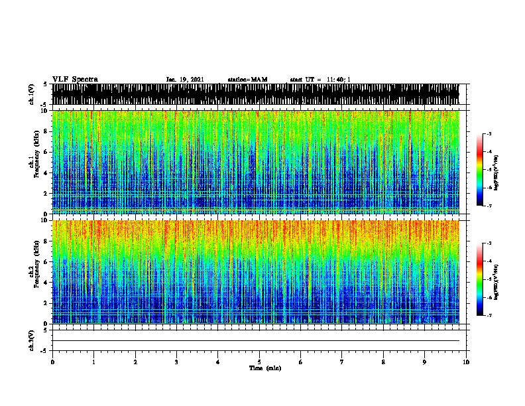Click the log(PSD) unit label beside ch.1 colorbar
Screen dimensions: 525x406
click(496, 172)
